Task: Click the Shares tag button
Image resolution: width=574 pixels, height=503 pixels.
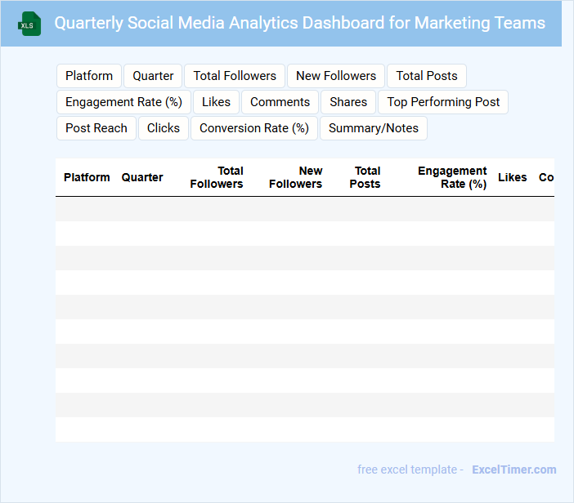Action: [348, 102]
